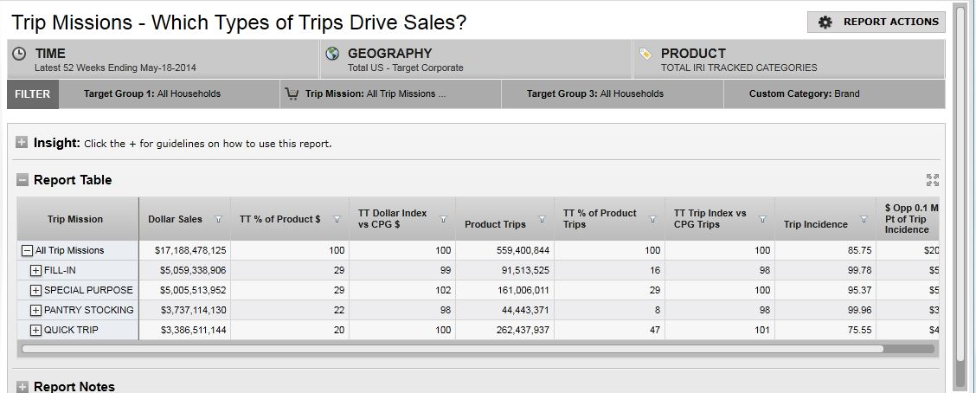976x393 pixels.
Task: Filter TT Dollar Index vs CPG column
Action: (x=443, y=220)
